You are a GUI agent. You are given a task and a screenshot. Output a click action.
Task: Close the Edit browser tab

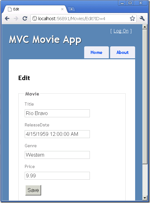point(62,9)
